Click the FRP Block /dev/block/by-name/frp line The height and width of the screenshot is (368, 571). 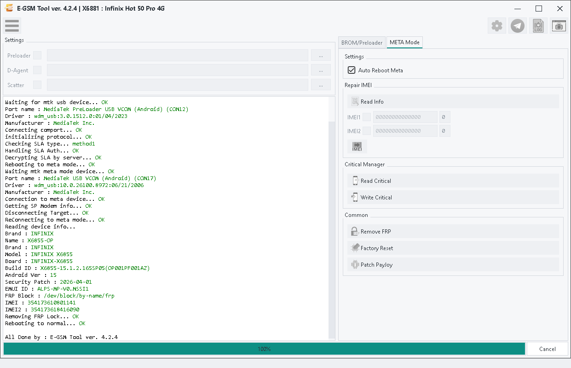60,296
